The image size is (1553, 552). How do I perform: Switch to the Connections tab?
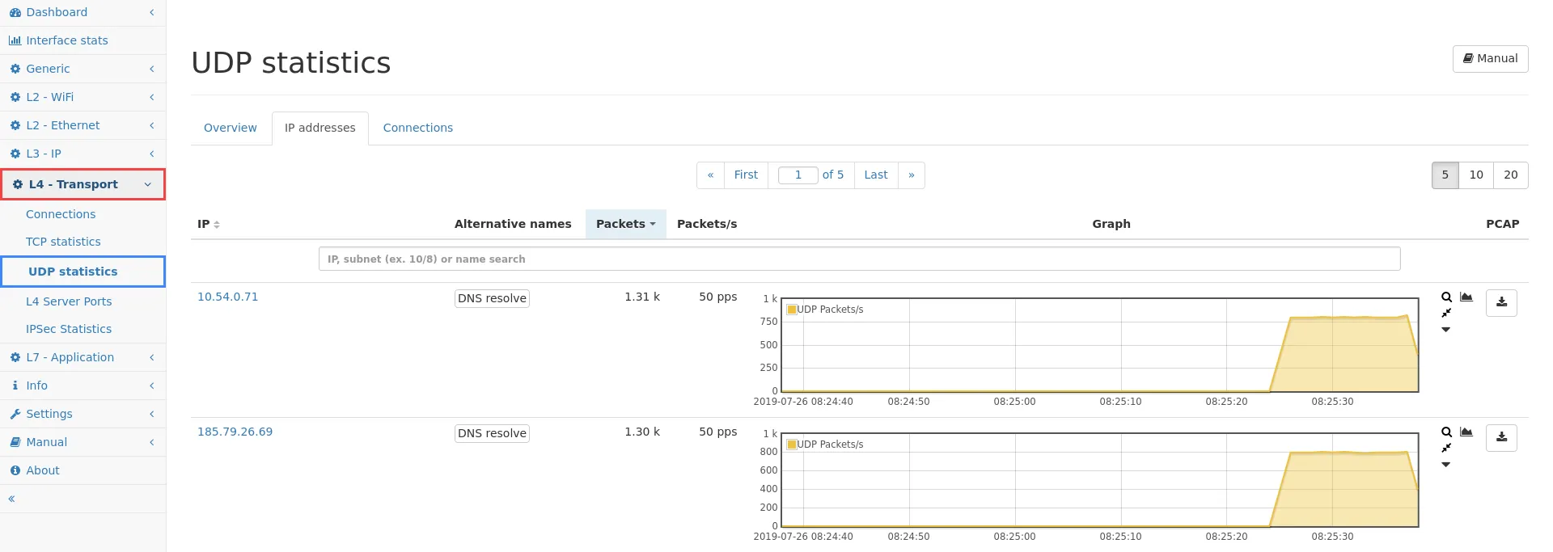click(417, 128)
